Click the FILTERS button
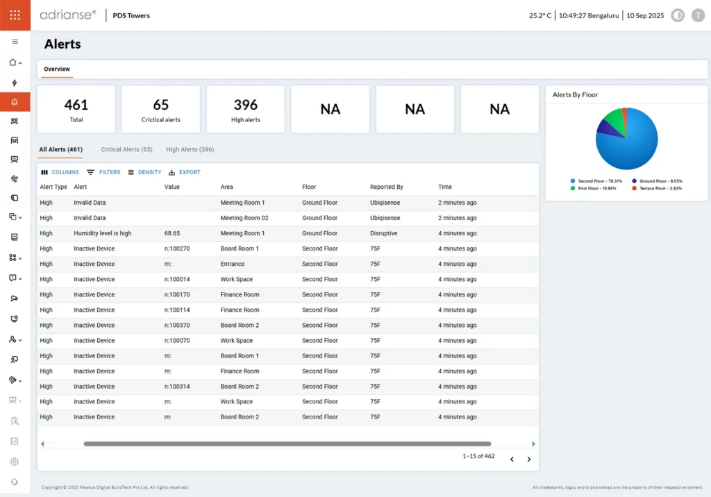The height and width of the screenshot is (497, 711). pos(103,172)
